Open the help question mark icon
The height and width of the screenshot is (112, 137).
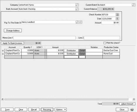[x=132, y=110]
